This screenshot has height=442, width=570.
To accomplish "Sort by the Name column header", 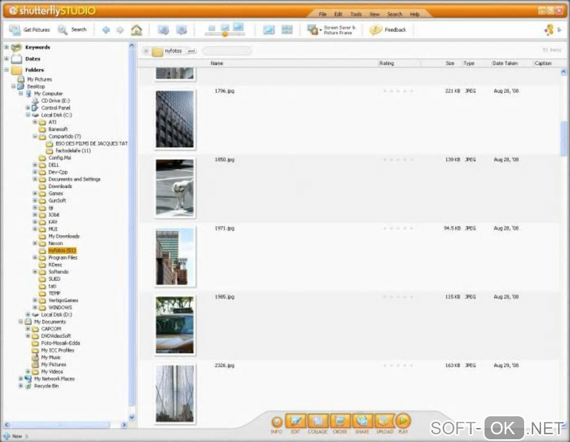I will (x=217, y=63).
